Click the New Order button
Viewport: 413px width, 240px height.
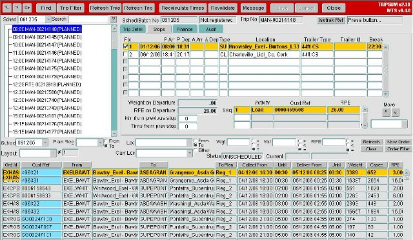tap(398, 142)
